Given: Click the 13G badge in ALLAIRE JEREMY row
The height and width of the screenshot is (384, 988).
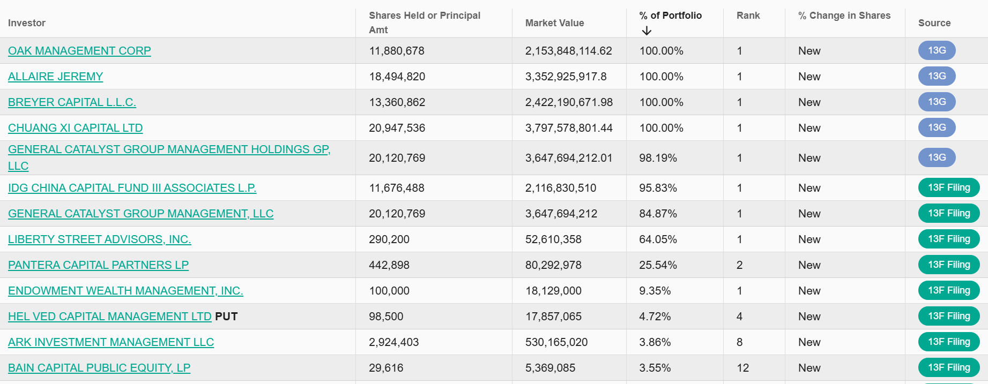Looking at the screenshot, I should (x=937, y=76).
